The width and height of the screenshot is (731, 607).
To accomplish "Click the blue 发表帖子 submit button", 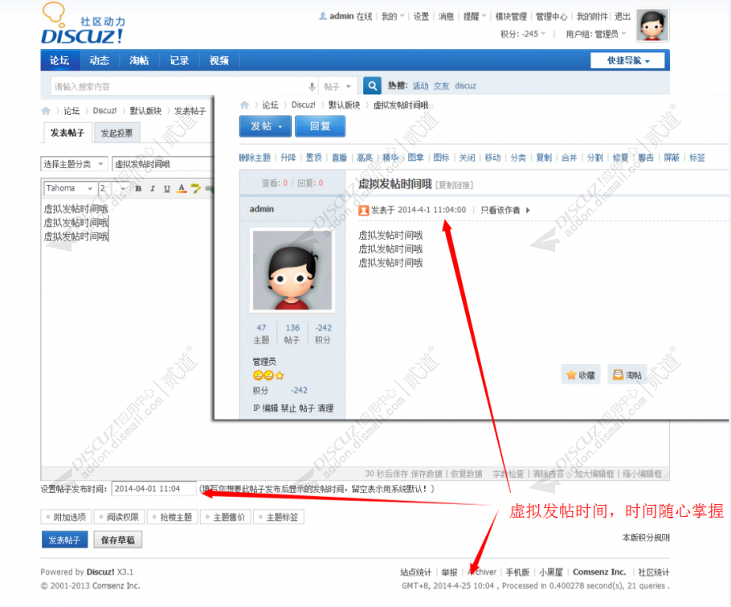I will [64, 539].
